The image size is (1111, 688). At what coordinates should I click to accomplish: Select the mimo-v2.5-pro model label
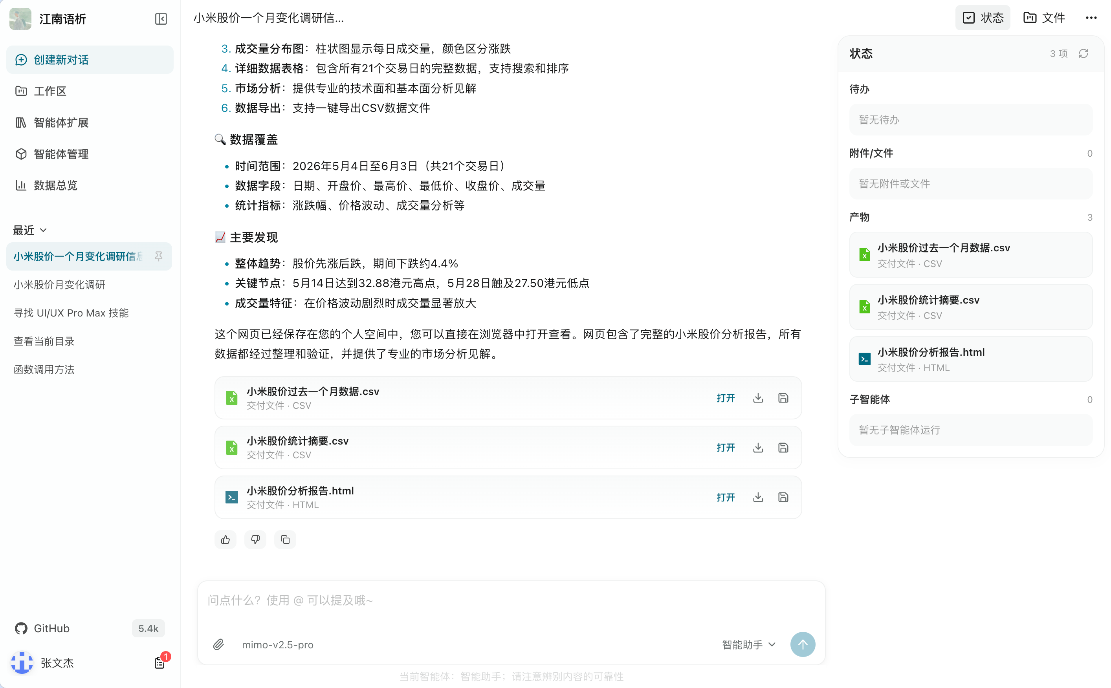pyautogui.click(x=277, y=645)
